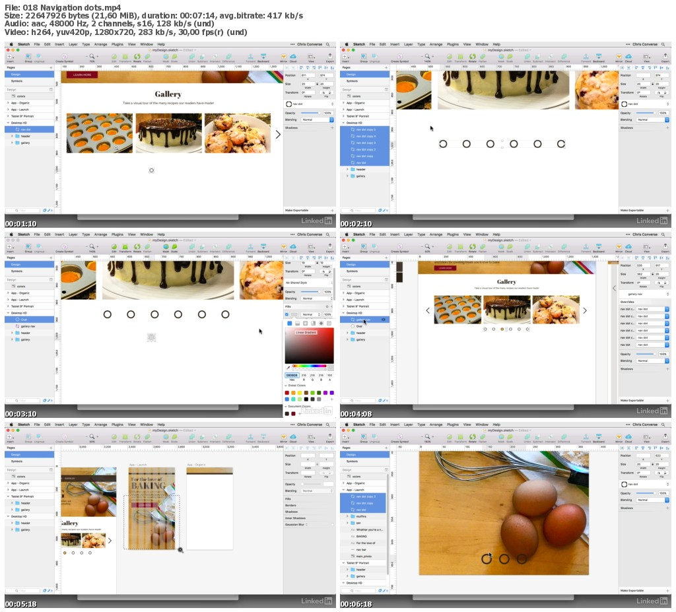Click the Rotate tool in the 00:01:10 frame
Screen dimensions: 676x612
137,57
